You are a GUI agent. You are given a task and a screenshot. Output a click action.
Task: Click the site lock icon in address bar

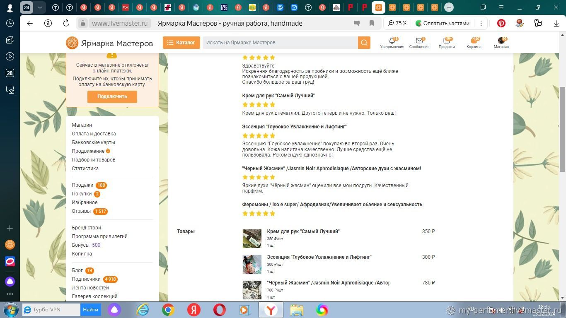coord(83,24)
